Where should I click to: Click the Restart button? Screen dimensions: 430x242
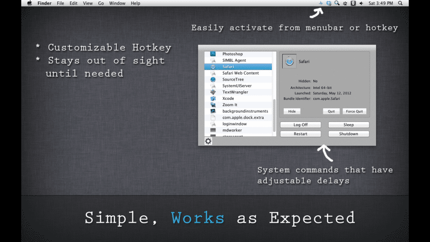[301, 134]
